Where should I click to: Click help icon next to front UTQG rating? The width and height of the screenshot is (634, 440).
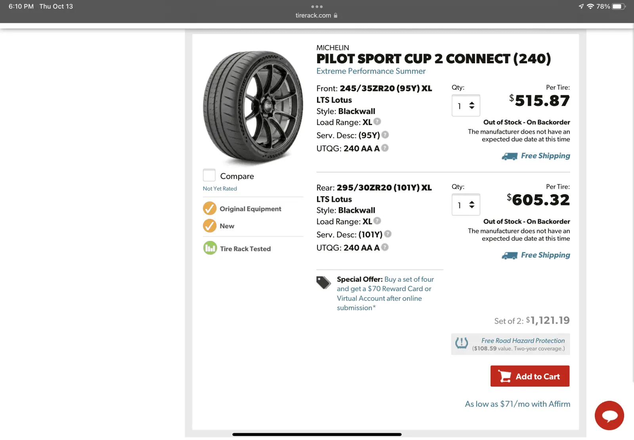point(385,148)
